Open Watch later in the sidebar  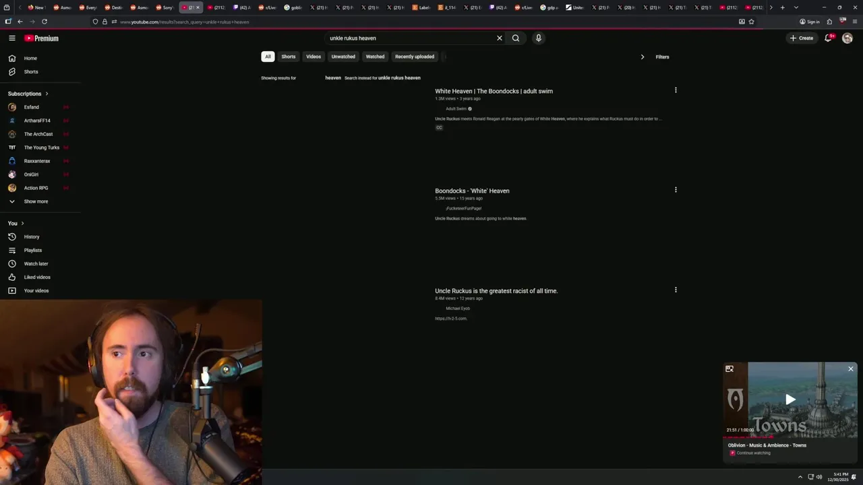pos(40,264)
